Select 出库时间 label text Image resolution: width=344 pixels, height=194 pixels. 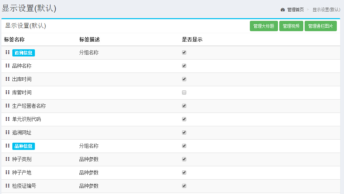point(22,79)
